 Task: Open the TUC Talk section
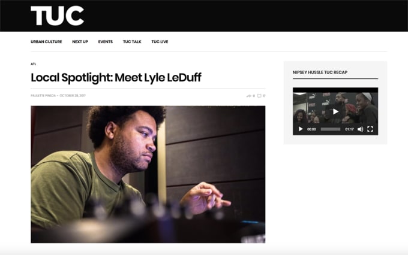click(132, 41)
